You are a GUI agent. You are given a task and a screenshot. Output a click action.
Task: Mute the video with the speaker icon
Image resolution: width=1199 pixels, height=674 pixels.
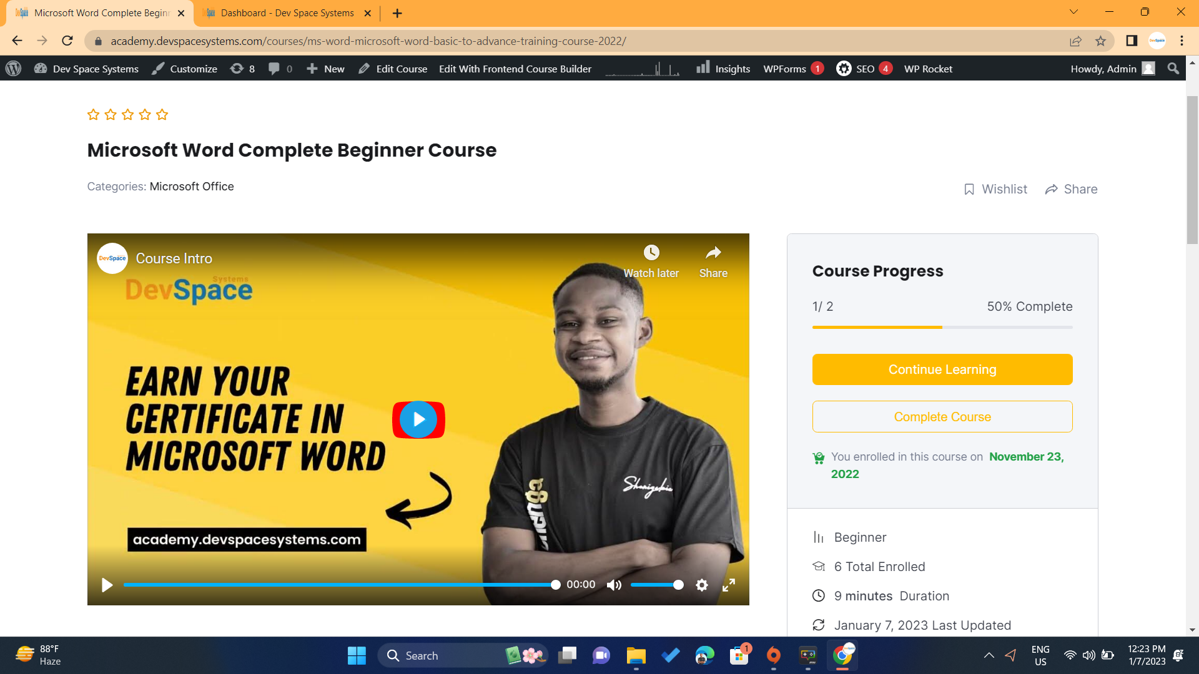coord(614,585)
